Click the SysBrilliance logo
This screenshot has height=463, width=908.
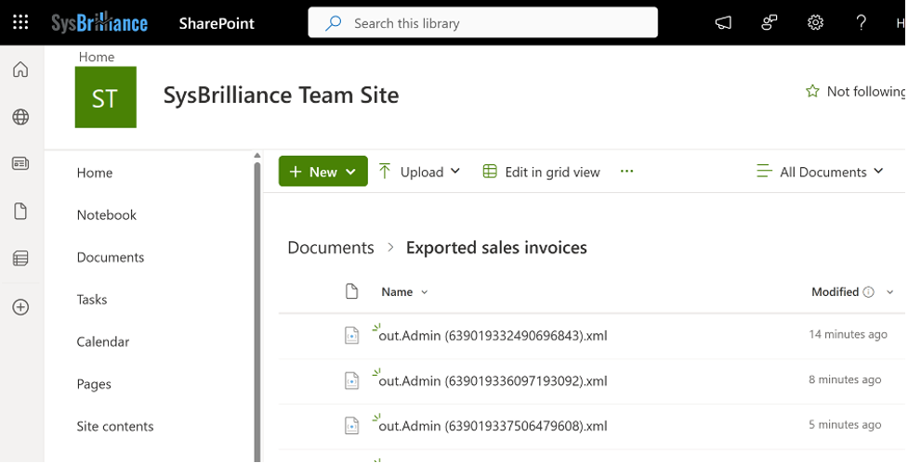point(99,23)
